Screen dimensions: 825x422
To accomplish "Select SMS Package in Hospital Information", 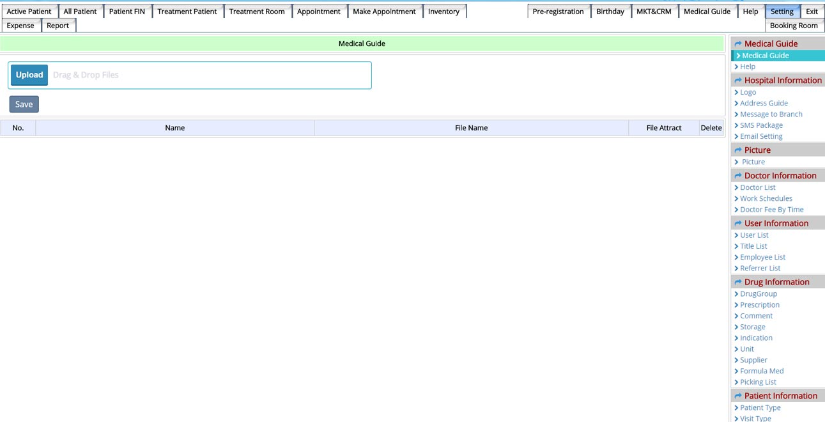I will 761,125.
